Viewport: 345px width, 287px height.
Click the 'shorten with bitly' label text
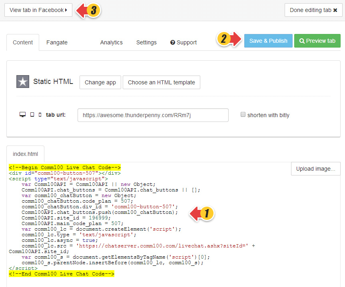point(268,115)
